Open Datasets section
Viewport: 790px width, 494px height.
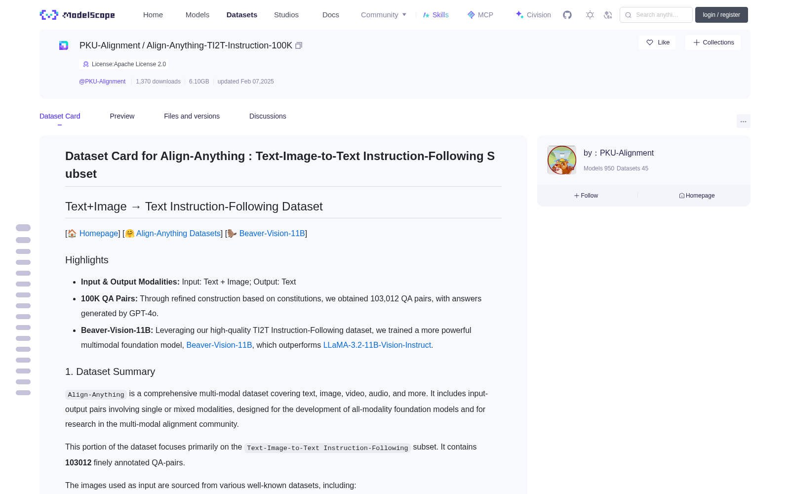coord(242,15)
